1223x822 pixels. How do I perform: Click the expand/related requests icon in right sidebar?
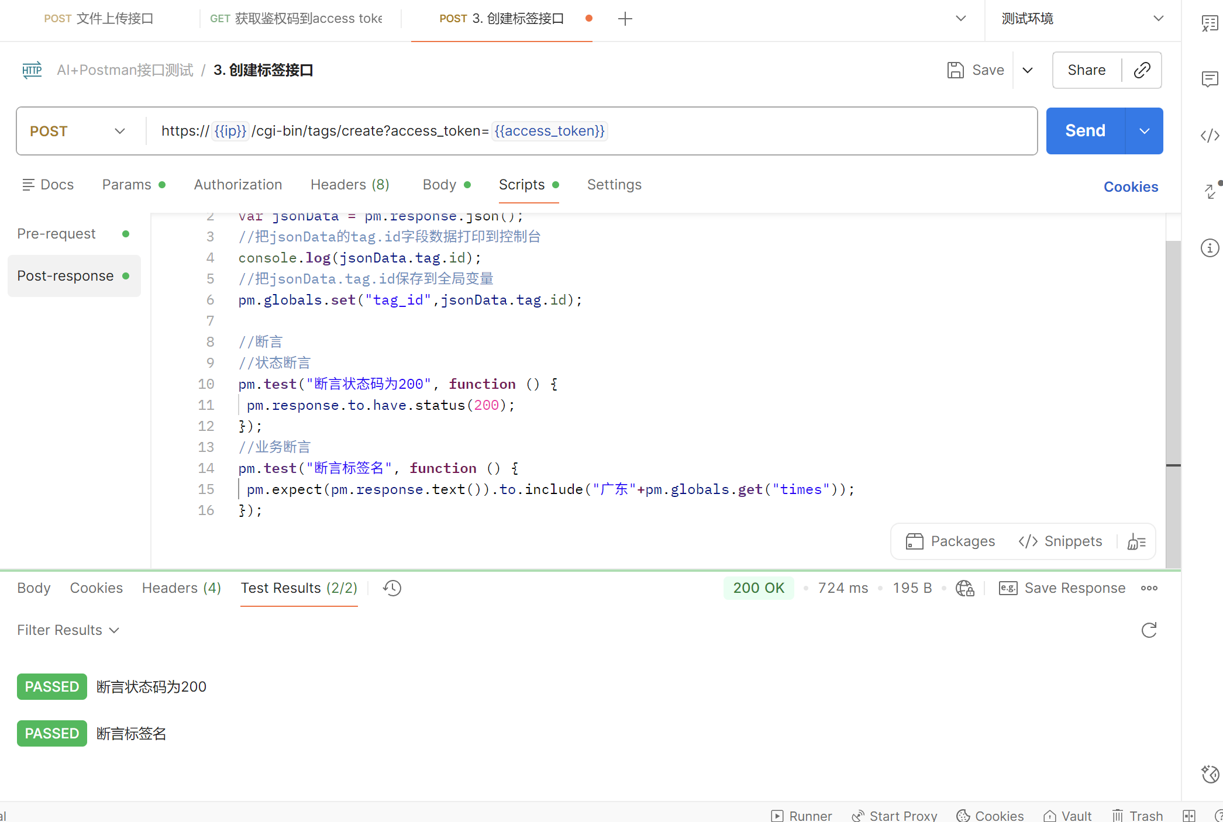pos(1212,190)
